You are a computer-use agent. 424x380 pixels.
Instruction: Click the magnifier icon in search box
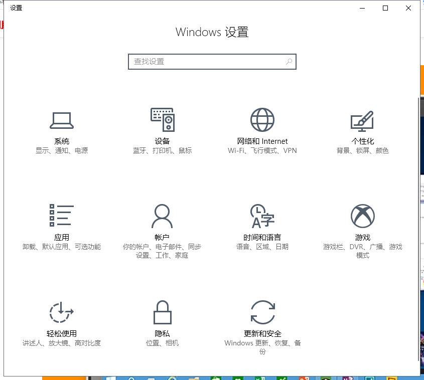click(x=289, y=62)
